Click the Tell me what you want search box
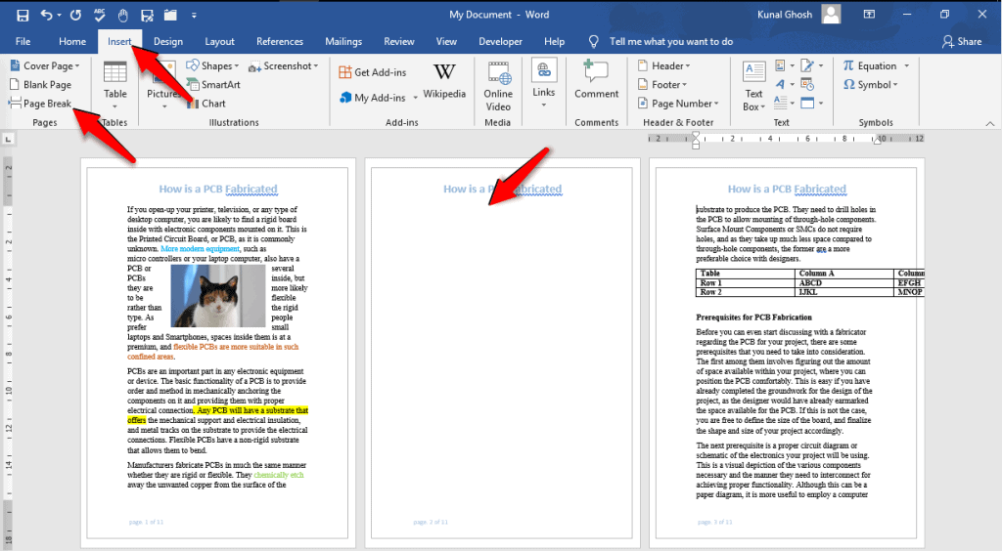This screenshot has height=551, width=1002. coord(670,42)
